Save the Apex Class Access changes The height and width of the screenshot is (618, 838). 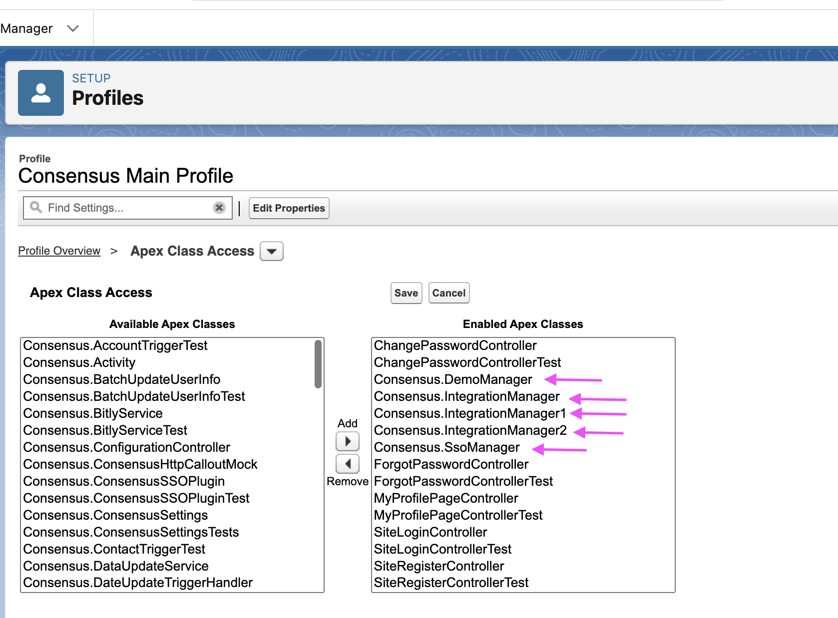pyautogui.click(x=406, y=293)
